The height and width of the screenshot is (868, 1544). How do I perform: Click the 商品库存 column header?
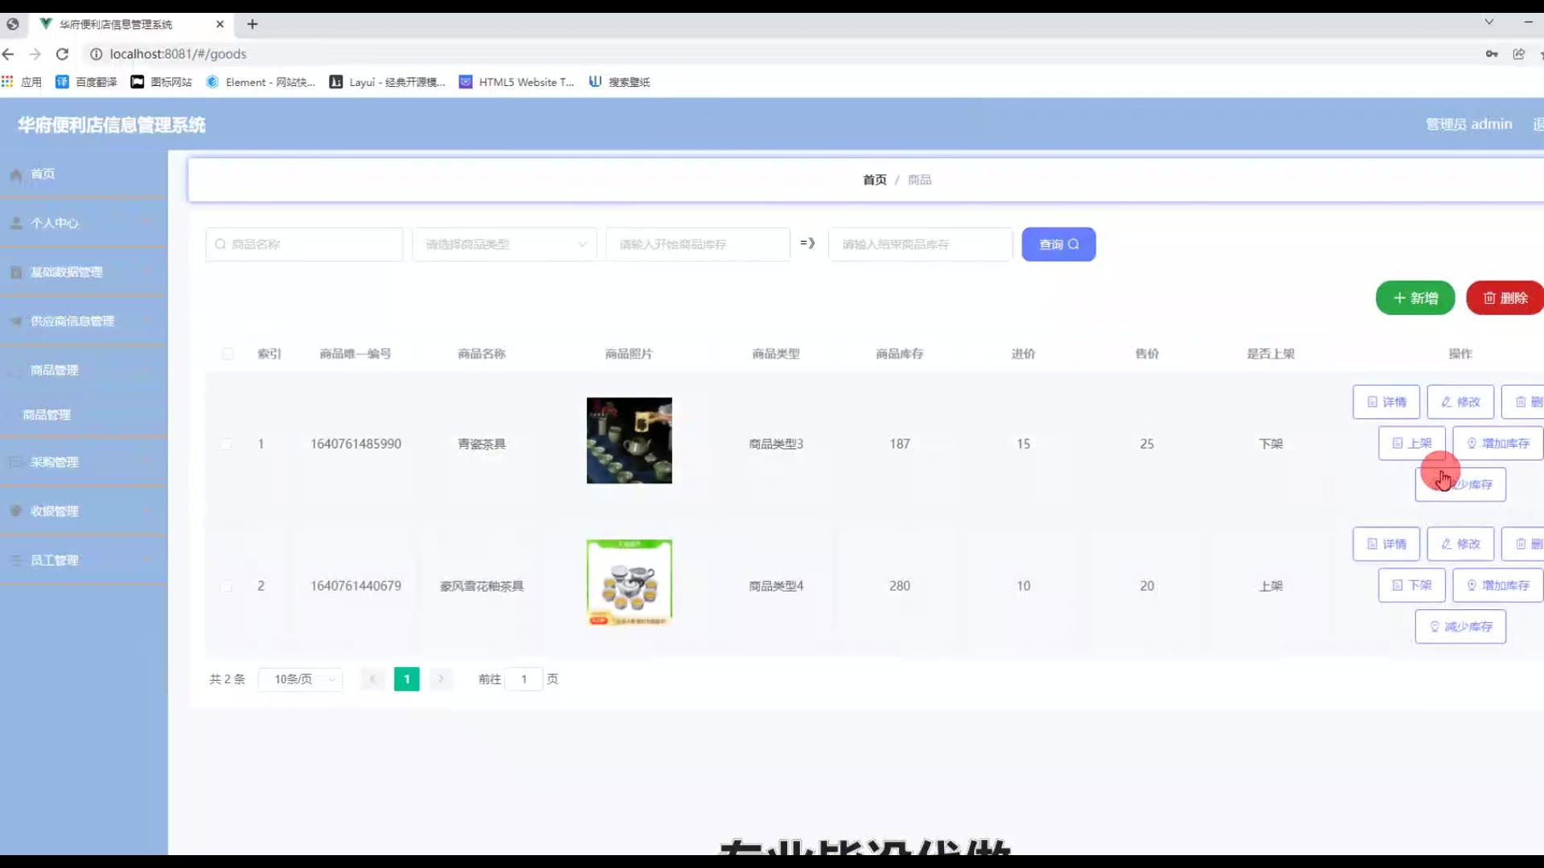pos(900,354)
